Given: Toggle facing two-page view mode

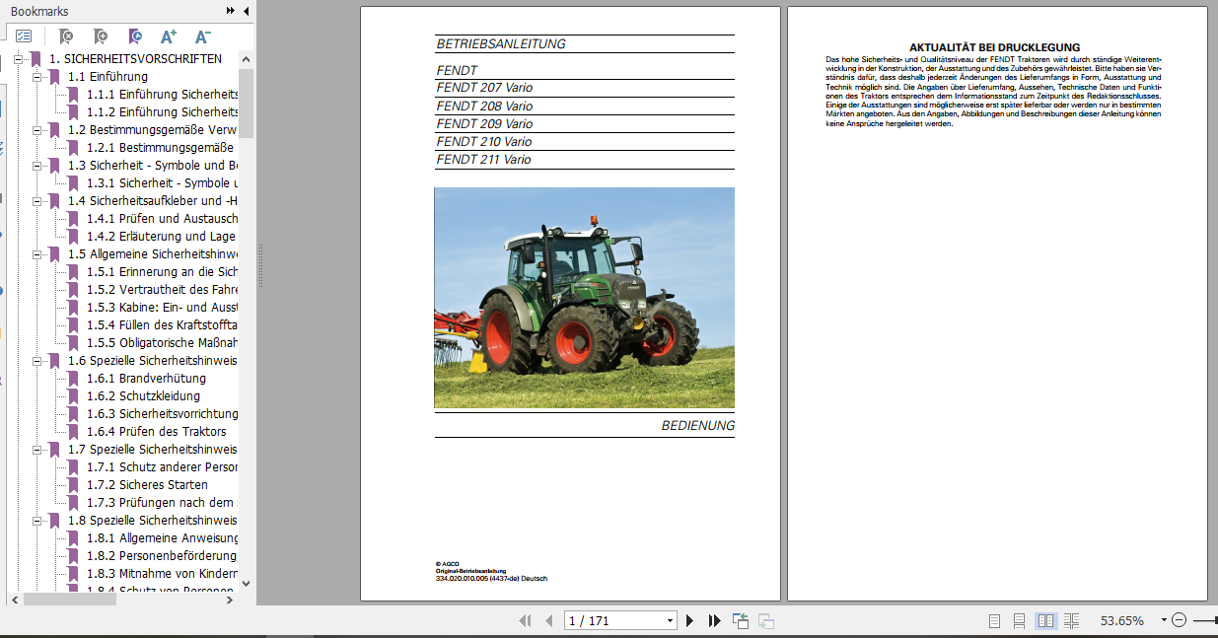Looking at the screenshot, I should click(1045, 621).
